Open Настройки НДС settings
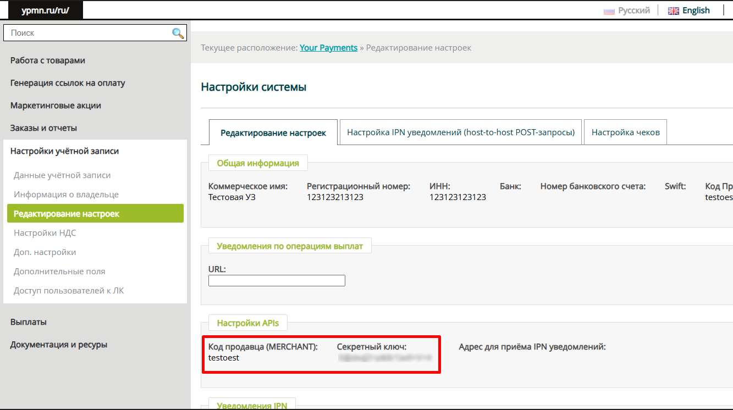Image resolution: width=733 pixels, height=410 pixels. pos(45,233)
